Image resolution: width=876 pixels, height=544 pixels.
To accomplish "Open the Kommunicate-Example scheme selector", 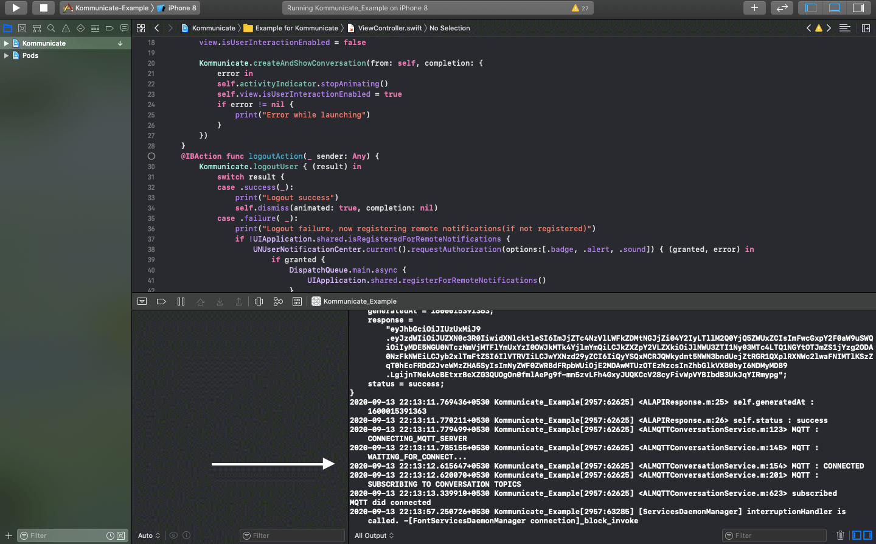I will (106, 8).
